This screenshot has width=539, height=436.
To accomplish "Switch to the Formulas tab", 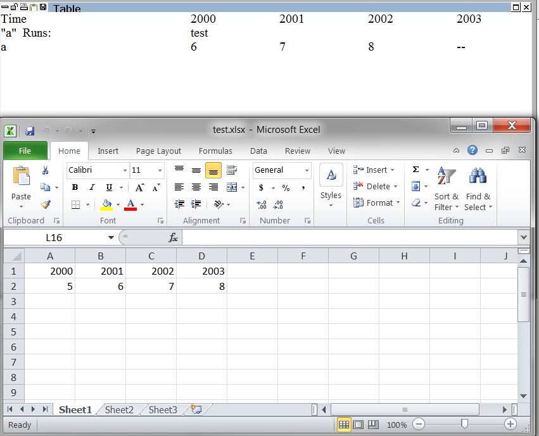I will pyautogui.click(x=215, y=151).
